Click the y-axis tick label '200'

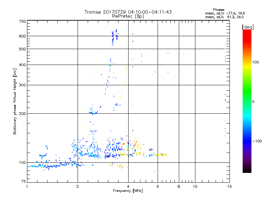pyautogui.click(x=22, y=114)
